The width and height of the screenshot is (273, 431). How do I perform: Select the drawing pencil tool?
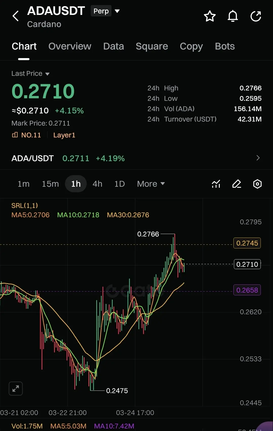237,184
